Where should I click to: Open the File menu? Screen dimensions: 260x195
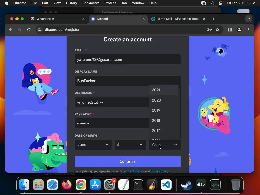coord(34,3)
